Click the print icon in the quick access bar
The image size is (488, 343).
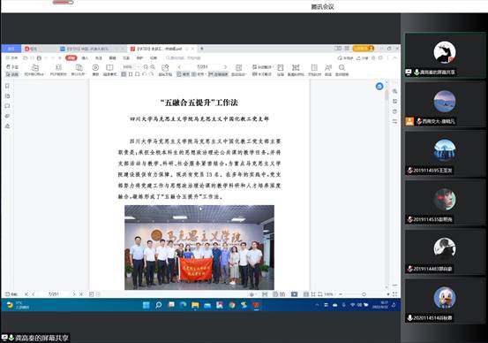coord(39,58)
